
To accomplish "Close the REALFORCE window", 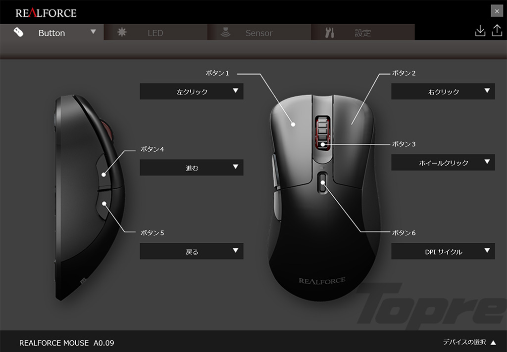I will [497, 11].
